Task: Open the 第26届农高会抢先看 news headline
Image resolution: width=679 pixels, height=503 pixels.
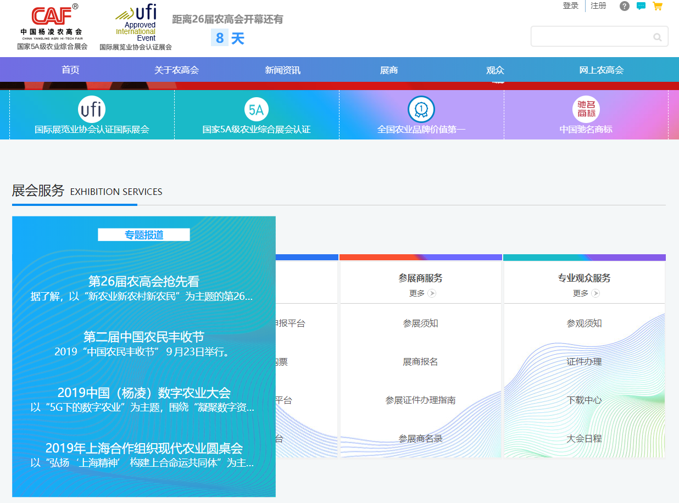Action: tap(143, 281)
